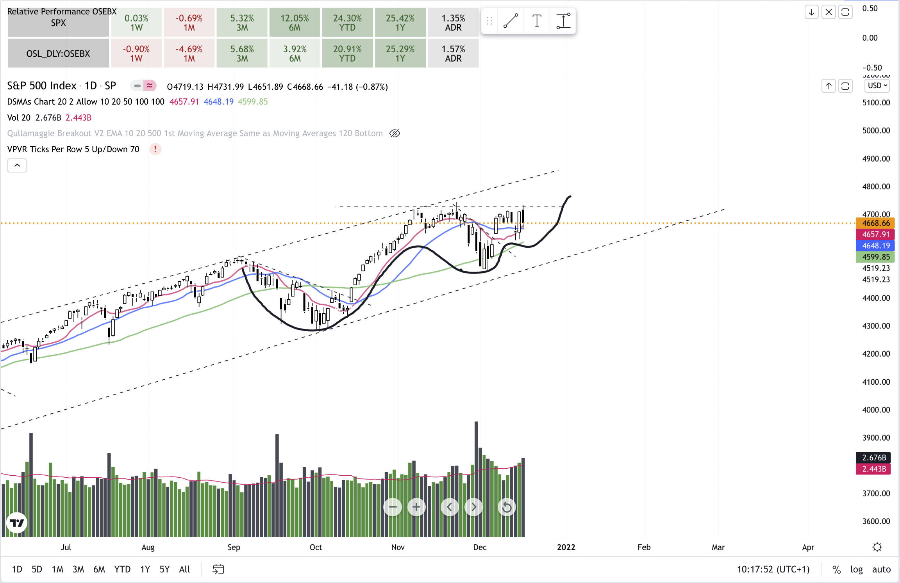
Task: Click SPX 1.35% ADR cell
Action: pyautogui.click(x=453, y=23)
